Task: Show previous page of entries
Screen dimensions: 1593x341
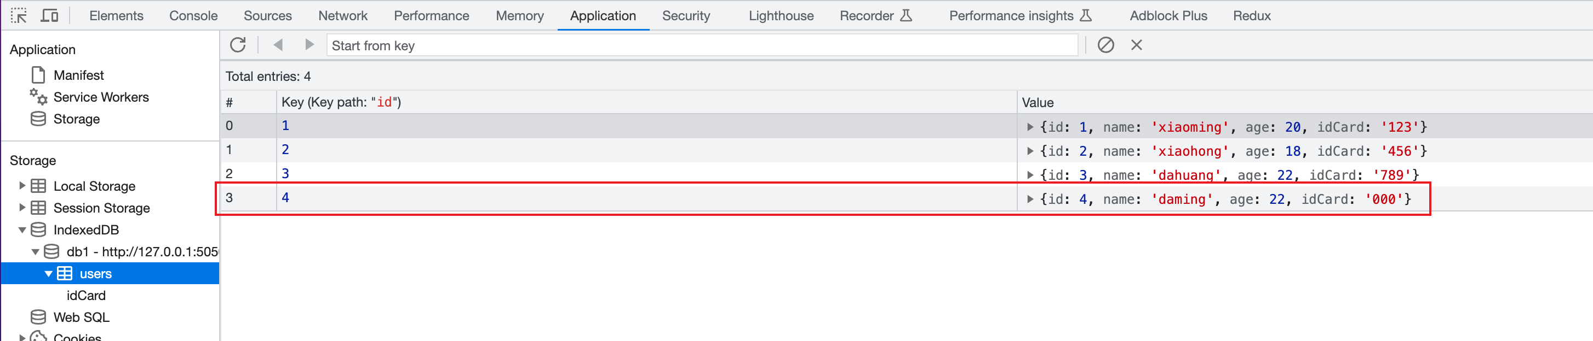Action: tap(278, 45)
